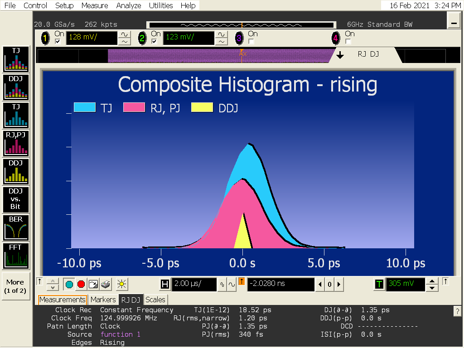Click the channel 1 number button

click(x=45, y=38)
